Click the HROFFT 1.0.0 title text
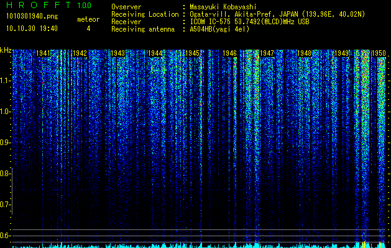Image resolution: width=391 pixels, height=248 pixels. (x=49, y=5)
